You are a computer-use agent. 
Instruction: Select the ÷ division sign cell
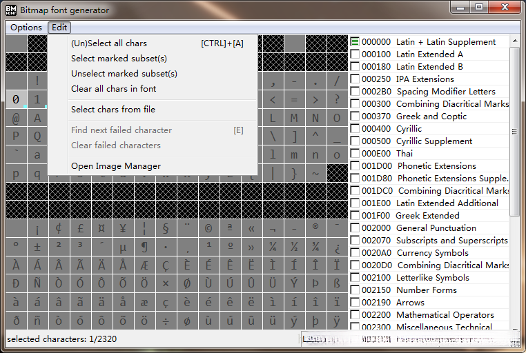(x=166, y=321)
